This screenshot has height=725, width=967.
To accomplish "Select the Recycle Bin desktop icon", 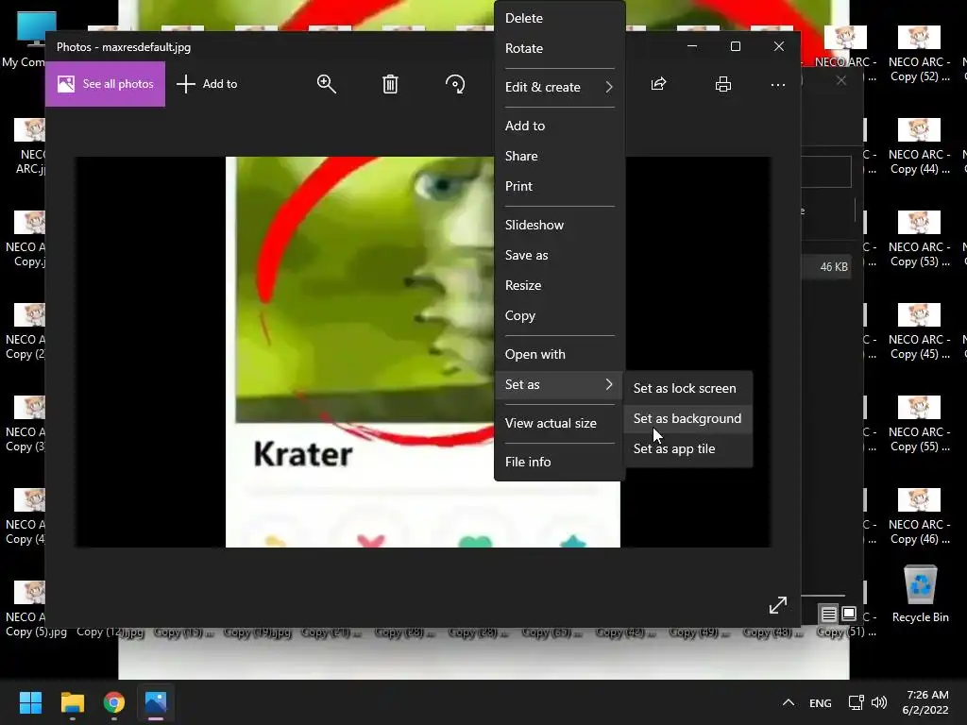I will [x=920, y=594].
